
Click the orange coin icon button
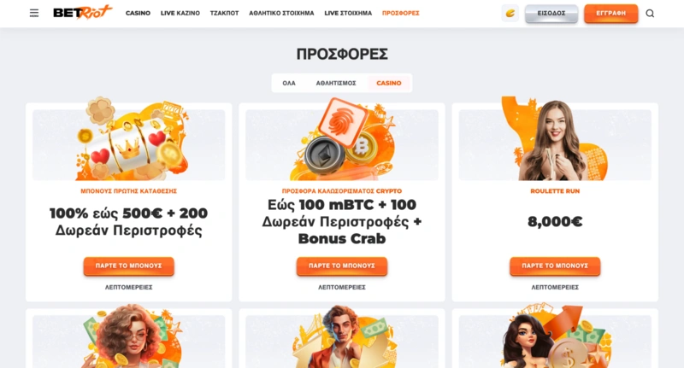pos(510,14)
